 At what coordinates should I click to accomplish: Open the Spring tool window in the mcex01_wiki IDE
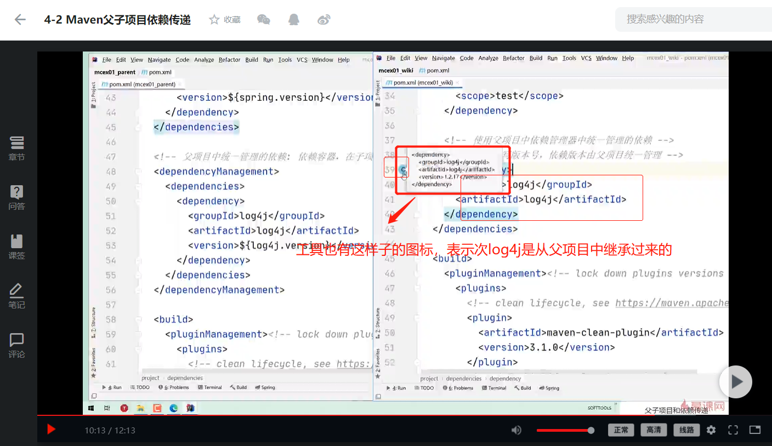point(549,388)
